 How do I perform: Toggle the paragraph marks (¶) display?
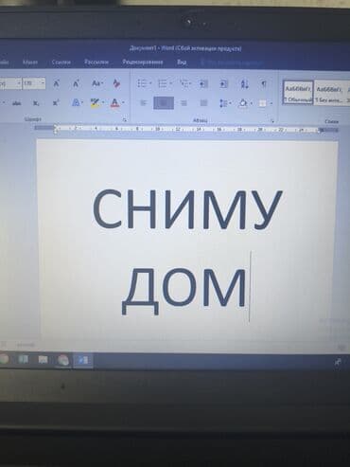[x=264, y=83]
